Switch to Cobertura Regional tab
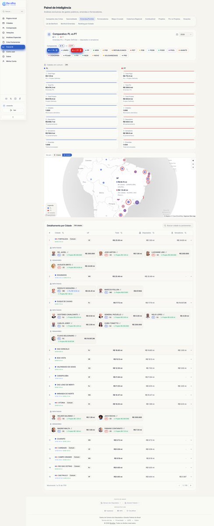The image size is (214, 526). (x=134, y=19)
